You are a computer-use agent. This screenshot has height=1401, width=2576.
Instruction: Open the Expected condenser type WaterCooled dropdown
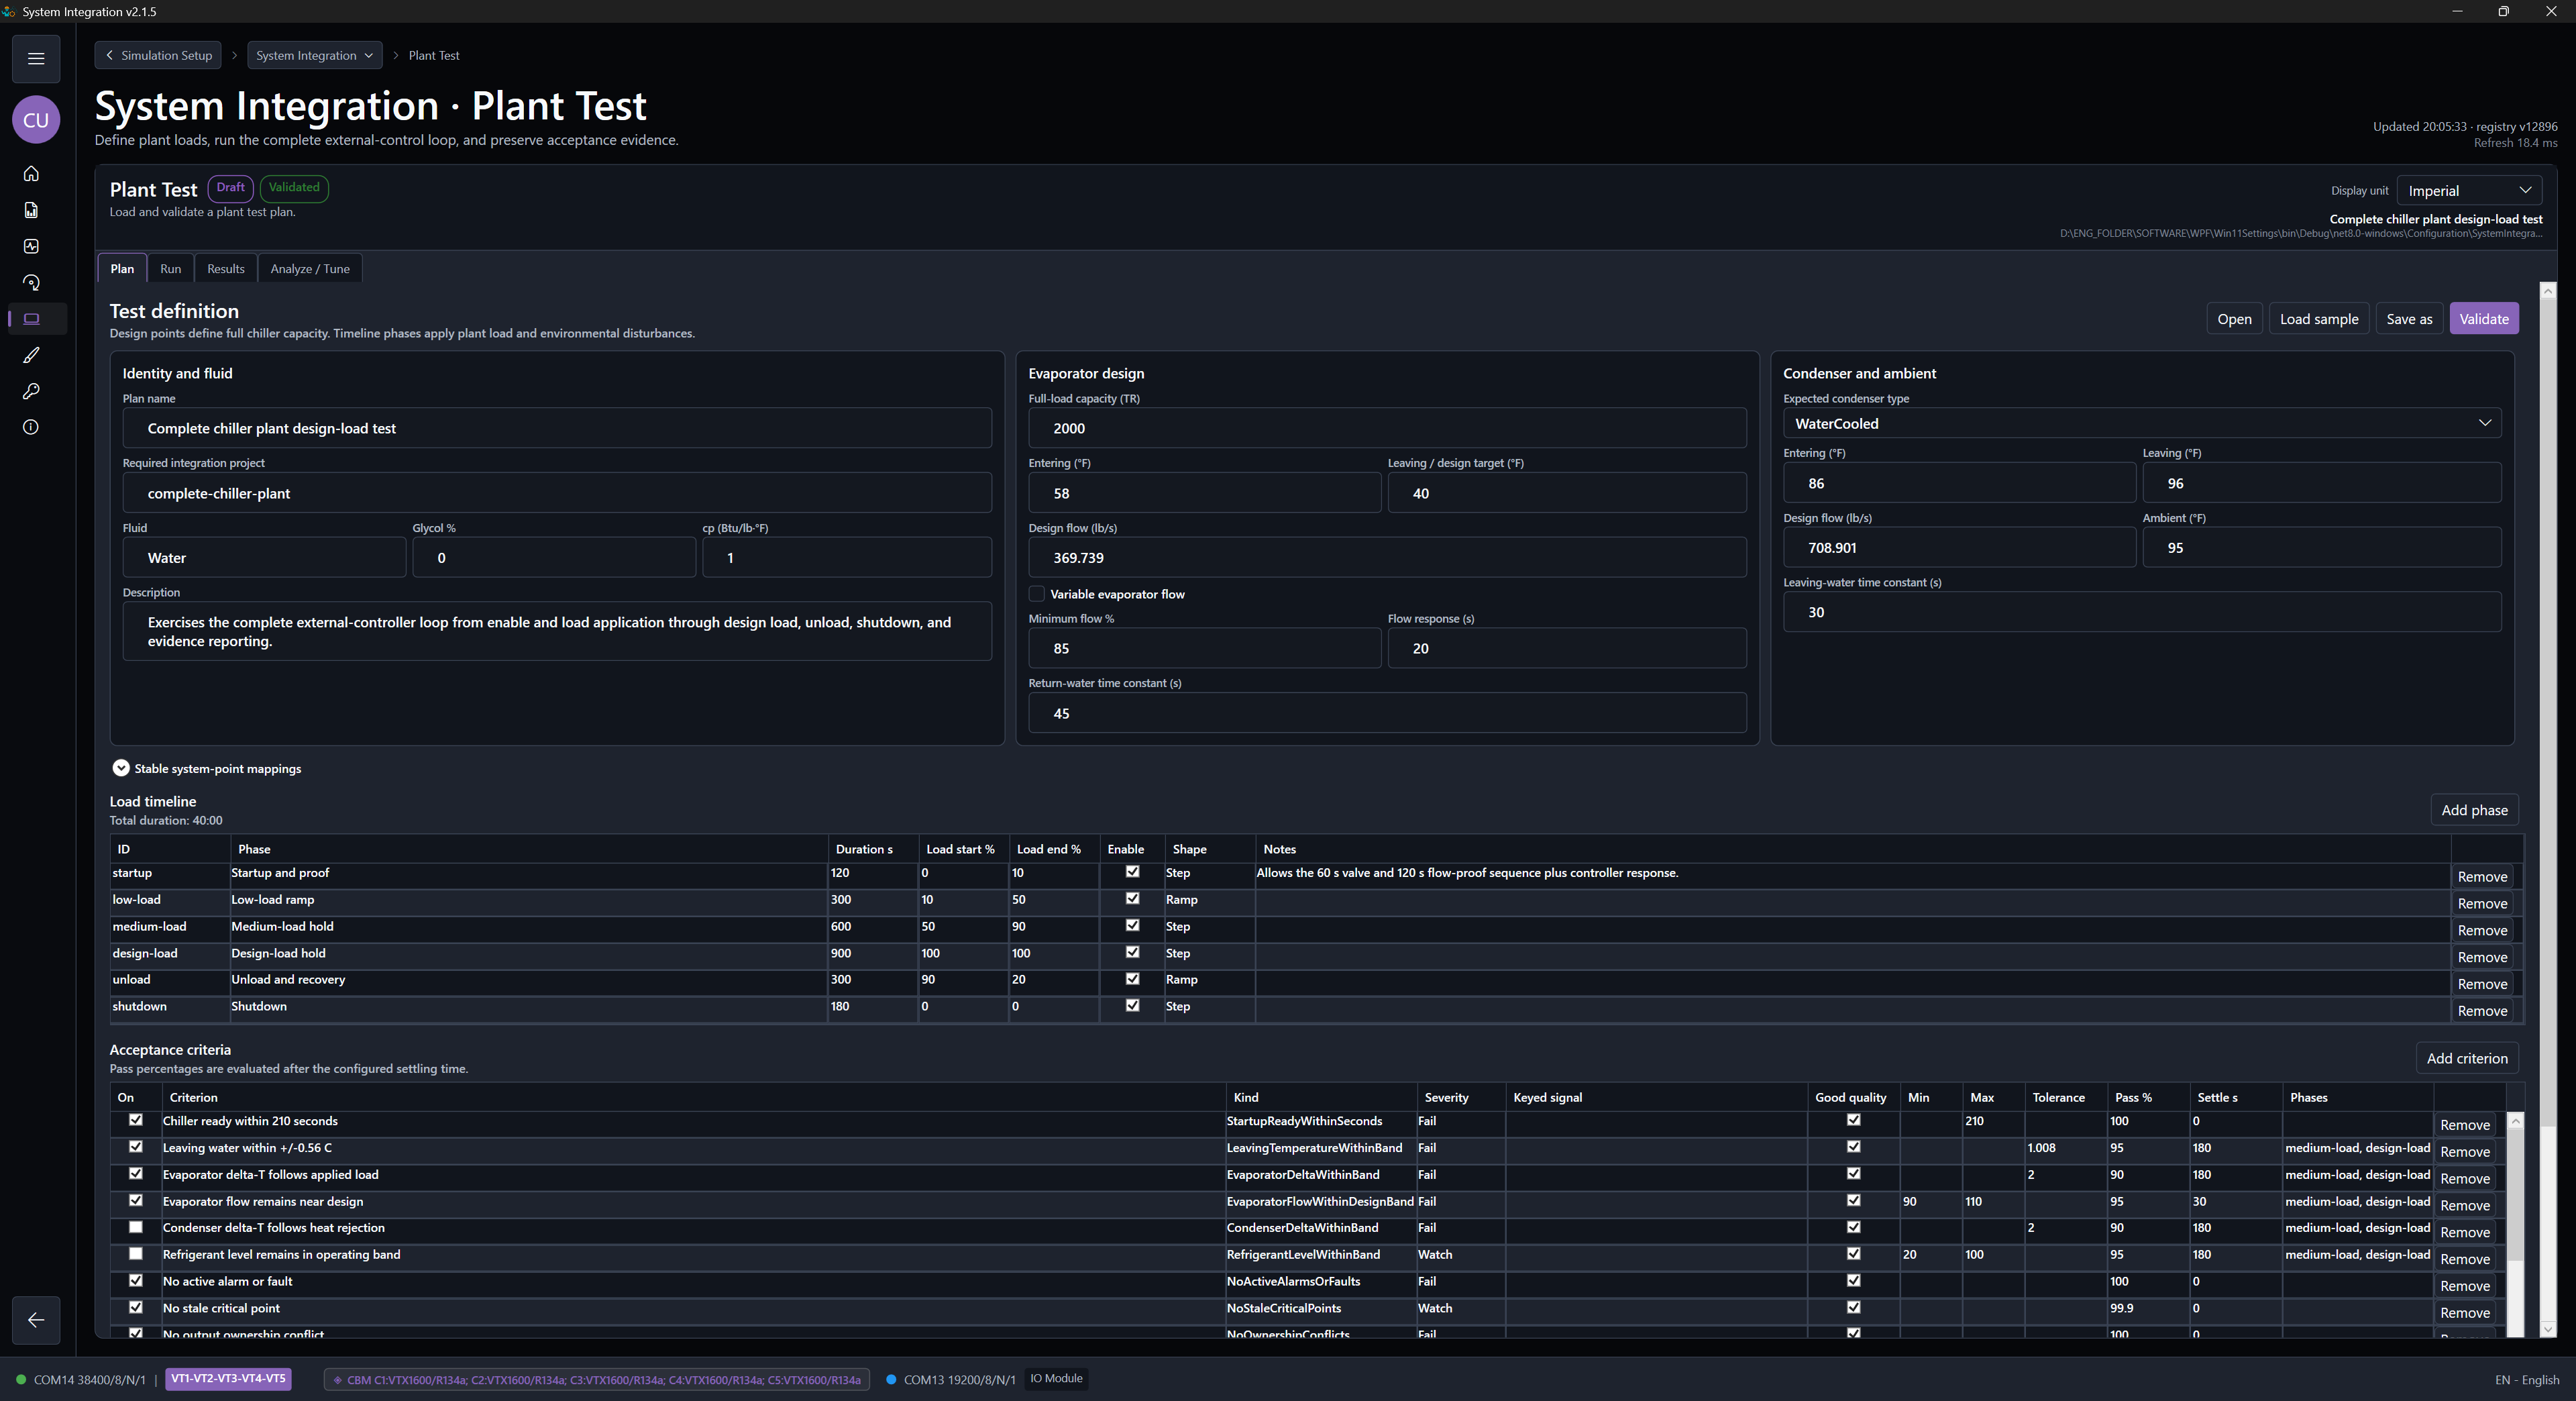pos(2142,423)
